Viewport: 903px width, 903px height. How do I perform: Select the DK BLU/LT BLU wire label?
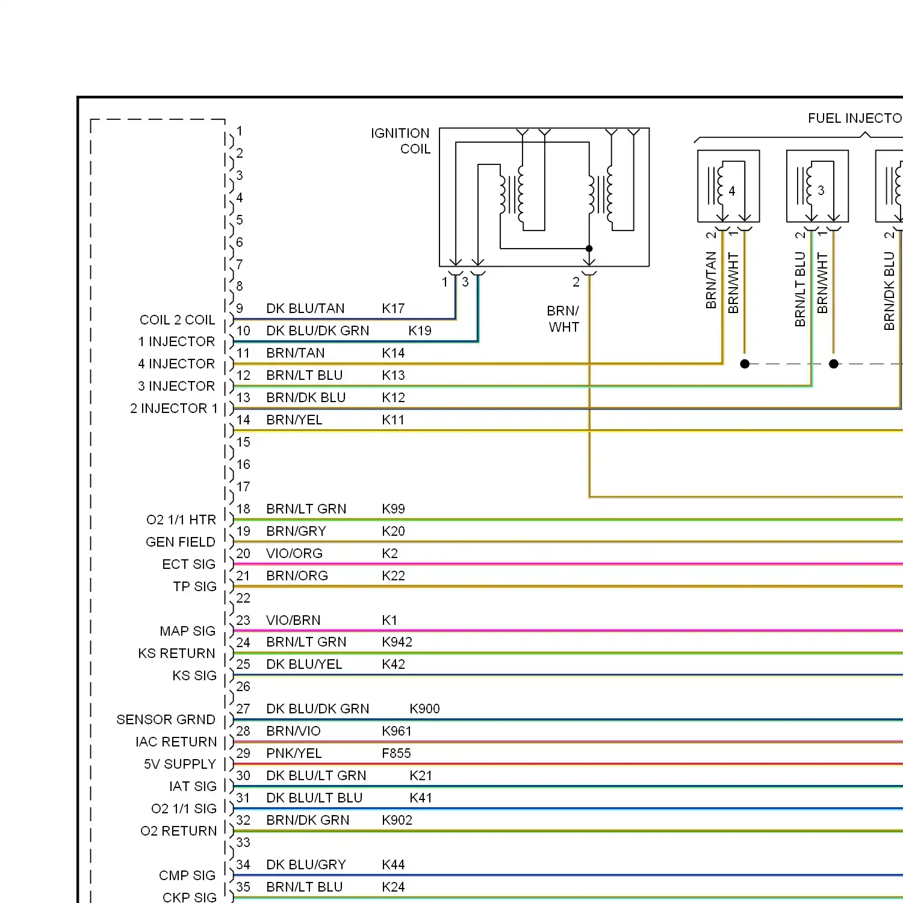[x=314, y=798]
